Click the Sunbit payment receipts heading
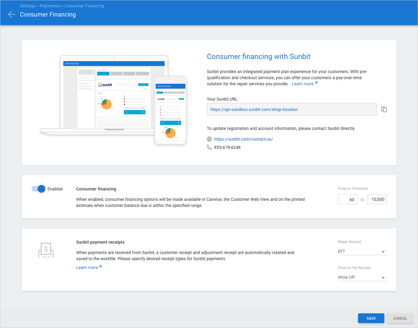 point(100,242)
